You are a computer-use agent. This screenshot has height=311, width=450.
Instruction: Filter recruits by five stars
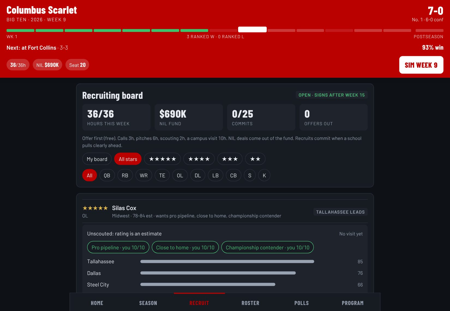pos(162,159)
